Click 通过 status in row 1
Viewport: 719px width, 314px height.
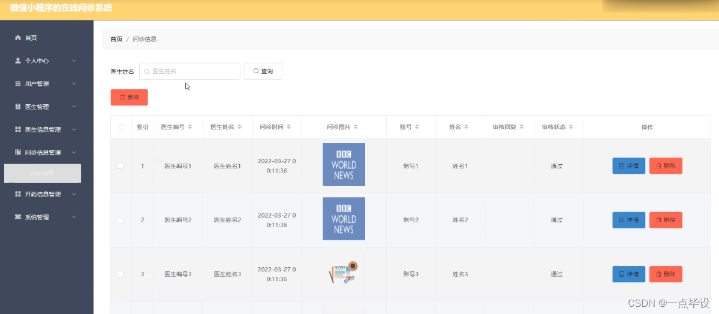556,166
